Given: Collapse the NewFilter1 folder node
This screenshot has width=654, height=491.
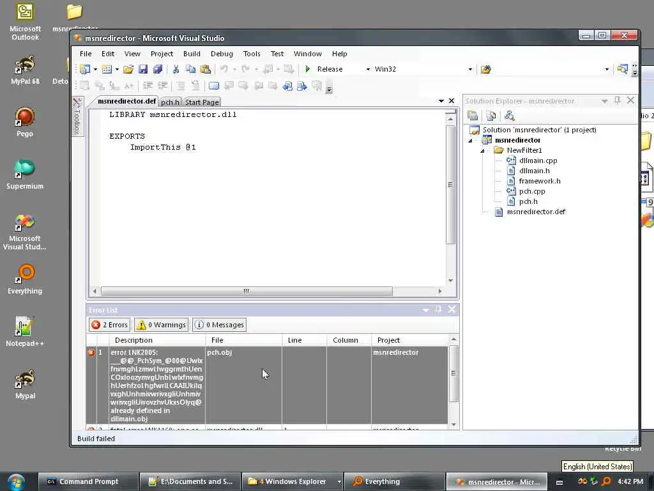Looking at the screenshot, I should pyautogui.click(x=483, y=151).
